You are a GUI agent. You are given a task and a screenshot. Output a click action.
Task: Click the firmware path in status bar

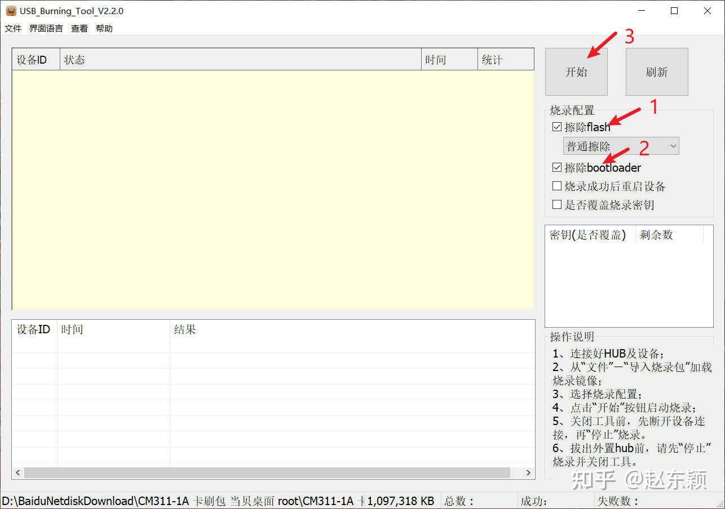[x=182, y=501]
